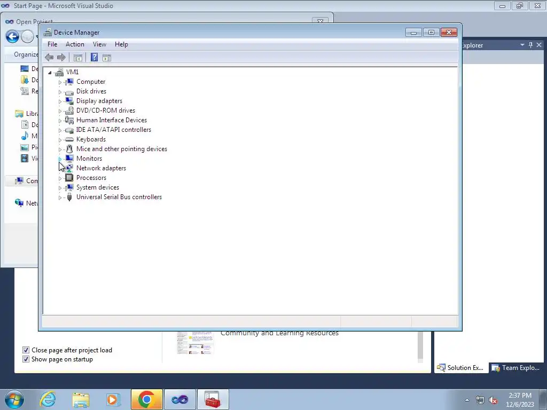Select the Human Interface Devices icon
Image resolution: width=547 pixels, height=410 pixels.
tap(69, 120)
